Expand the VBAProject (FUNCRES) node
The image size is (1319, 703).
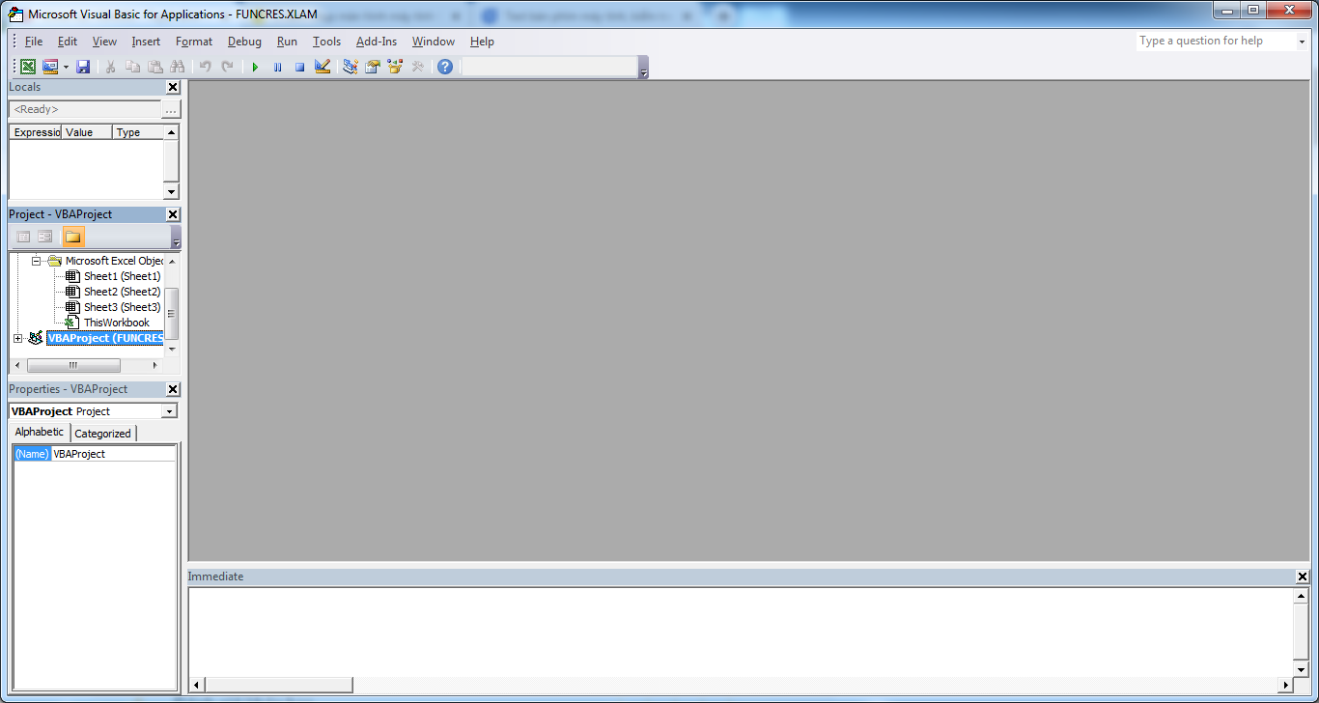point(17,338)
